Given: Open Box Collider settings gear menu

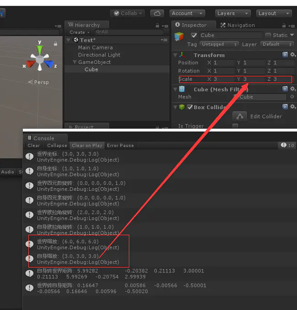Looking at the screenshot, I should pyautogui.click(x=293, y=107).
